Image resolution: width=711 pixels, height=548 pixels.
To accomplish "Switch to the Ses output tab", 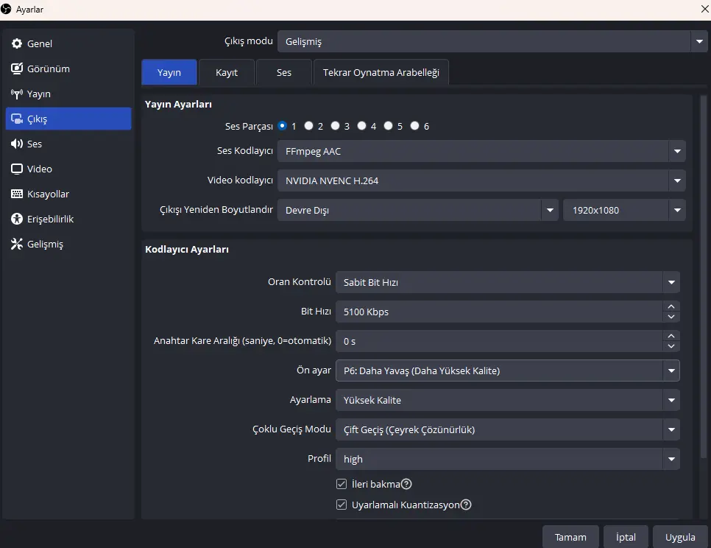I will pos(284,72).
